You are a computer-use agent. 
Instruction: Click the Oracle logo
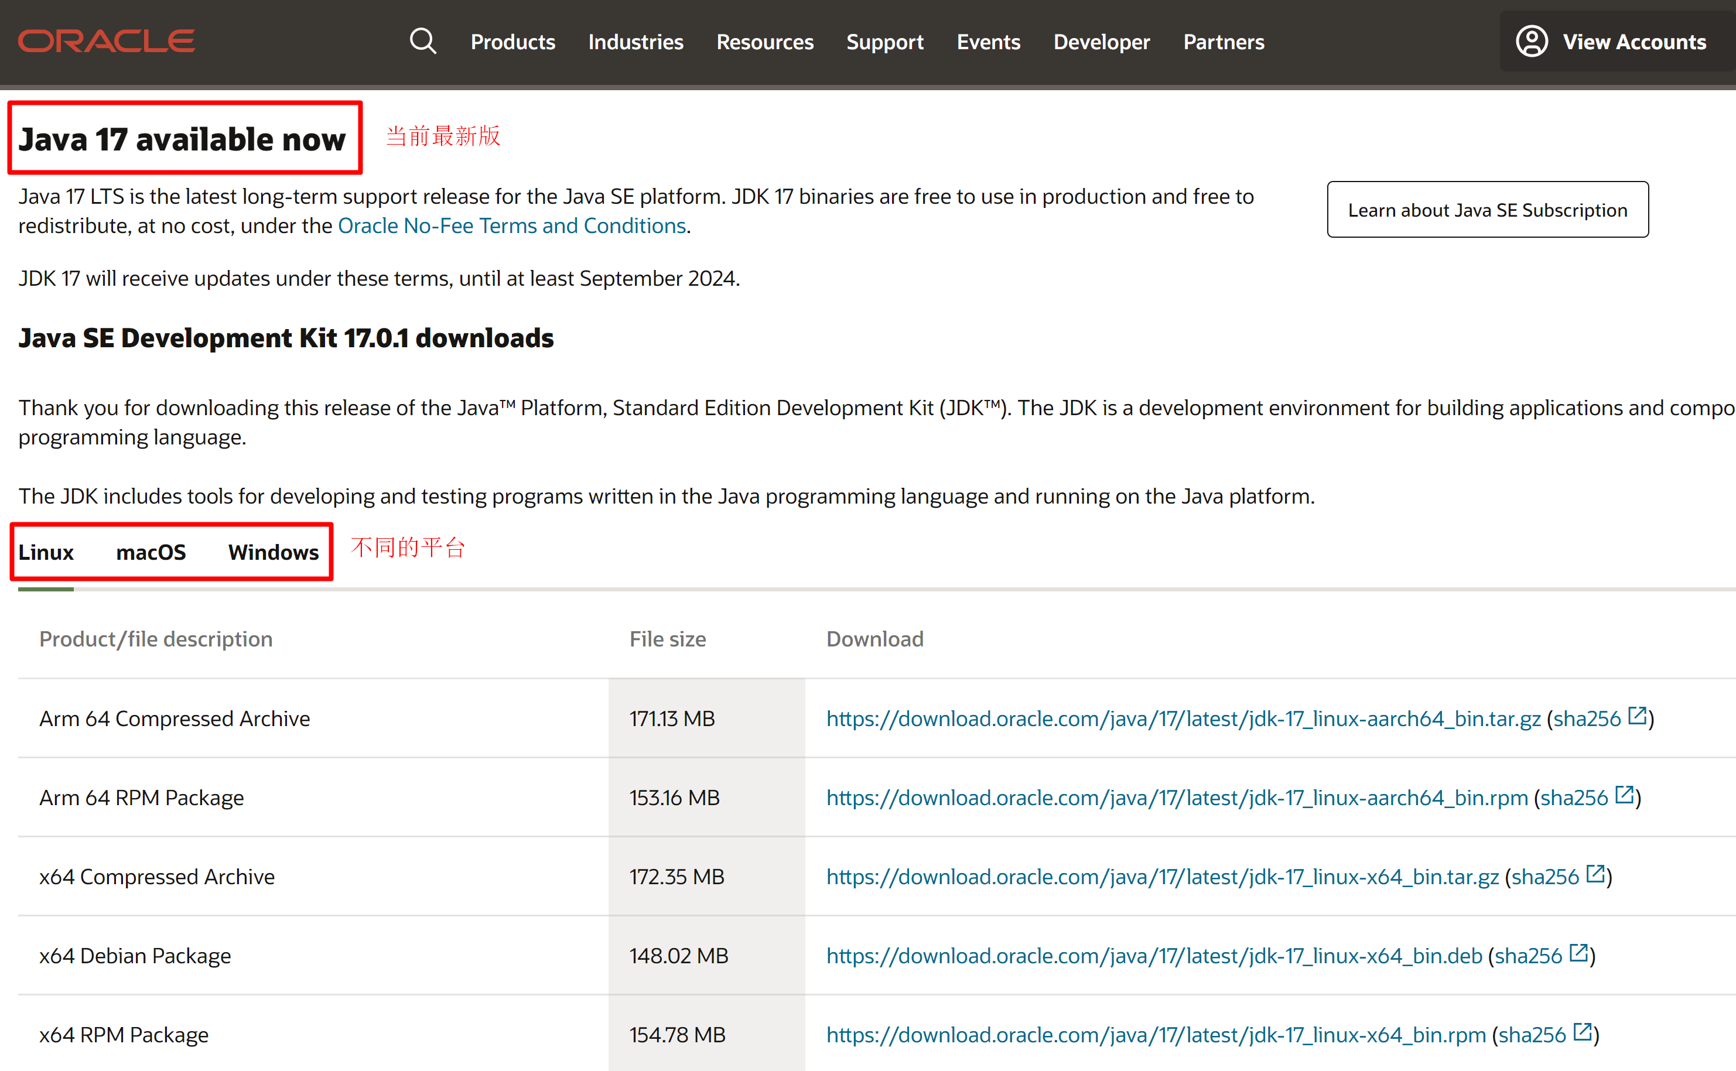(x=106, y=41)
